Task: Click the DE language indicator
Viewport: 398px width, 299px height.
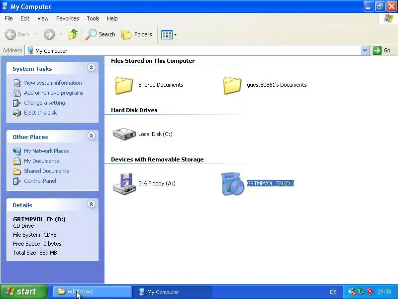Action: click(333, 292)
